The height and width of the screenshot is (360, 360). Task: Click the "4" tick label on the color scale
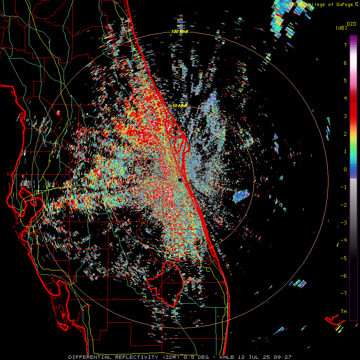[345, 98]
